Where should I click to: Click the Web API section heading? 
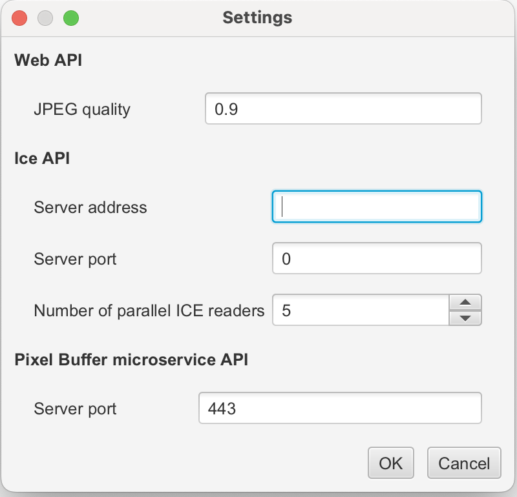48,60
